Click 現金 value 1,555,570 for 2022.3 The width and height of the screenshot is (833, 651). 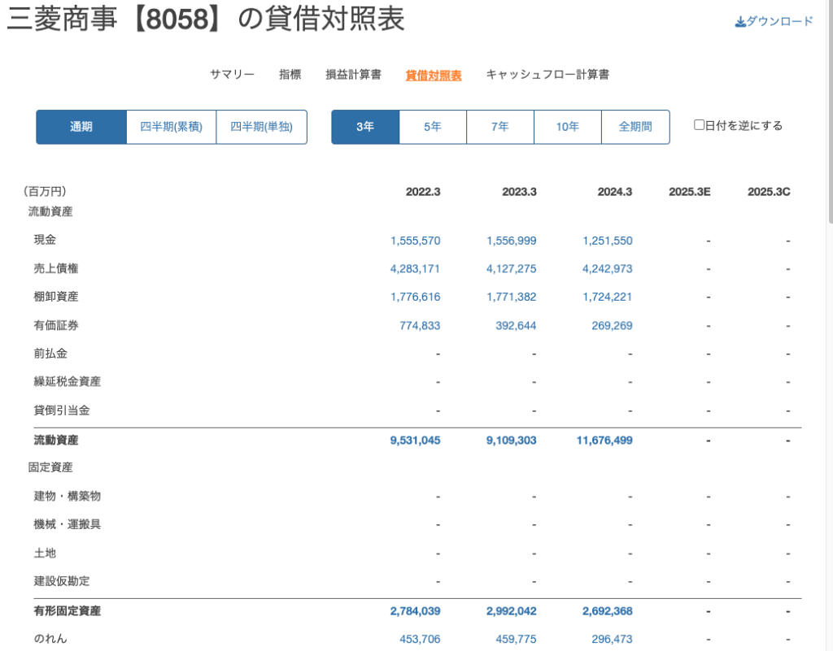tap(416, 241)
